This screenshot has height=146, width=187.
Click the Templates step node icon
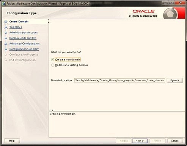click(x=6, y=27)
